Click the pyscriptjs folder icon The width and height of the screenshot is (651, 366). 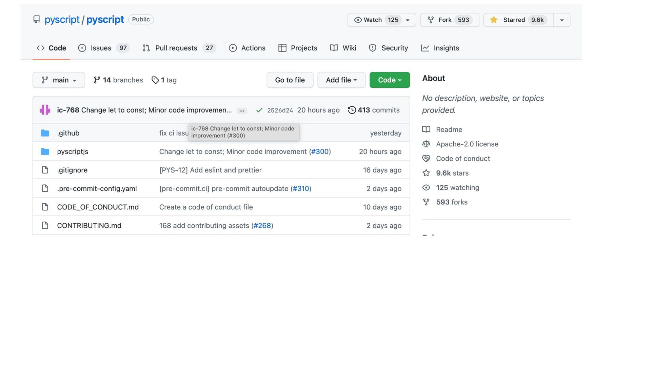(45, 151)
